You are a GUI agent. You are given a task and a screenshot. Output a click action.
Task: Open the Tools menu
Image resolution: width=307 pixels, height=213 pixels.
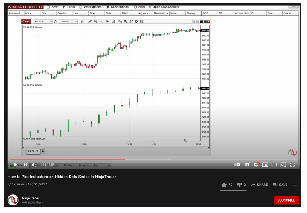(x=69, y=7)
